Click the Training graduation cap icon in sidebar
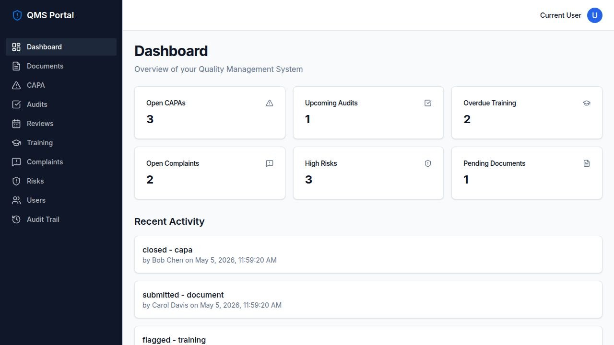This screenshot has width=614, height=345. coord(16,143)
